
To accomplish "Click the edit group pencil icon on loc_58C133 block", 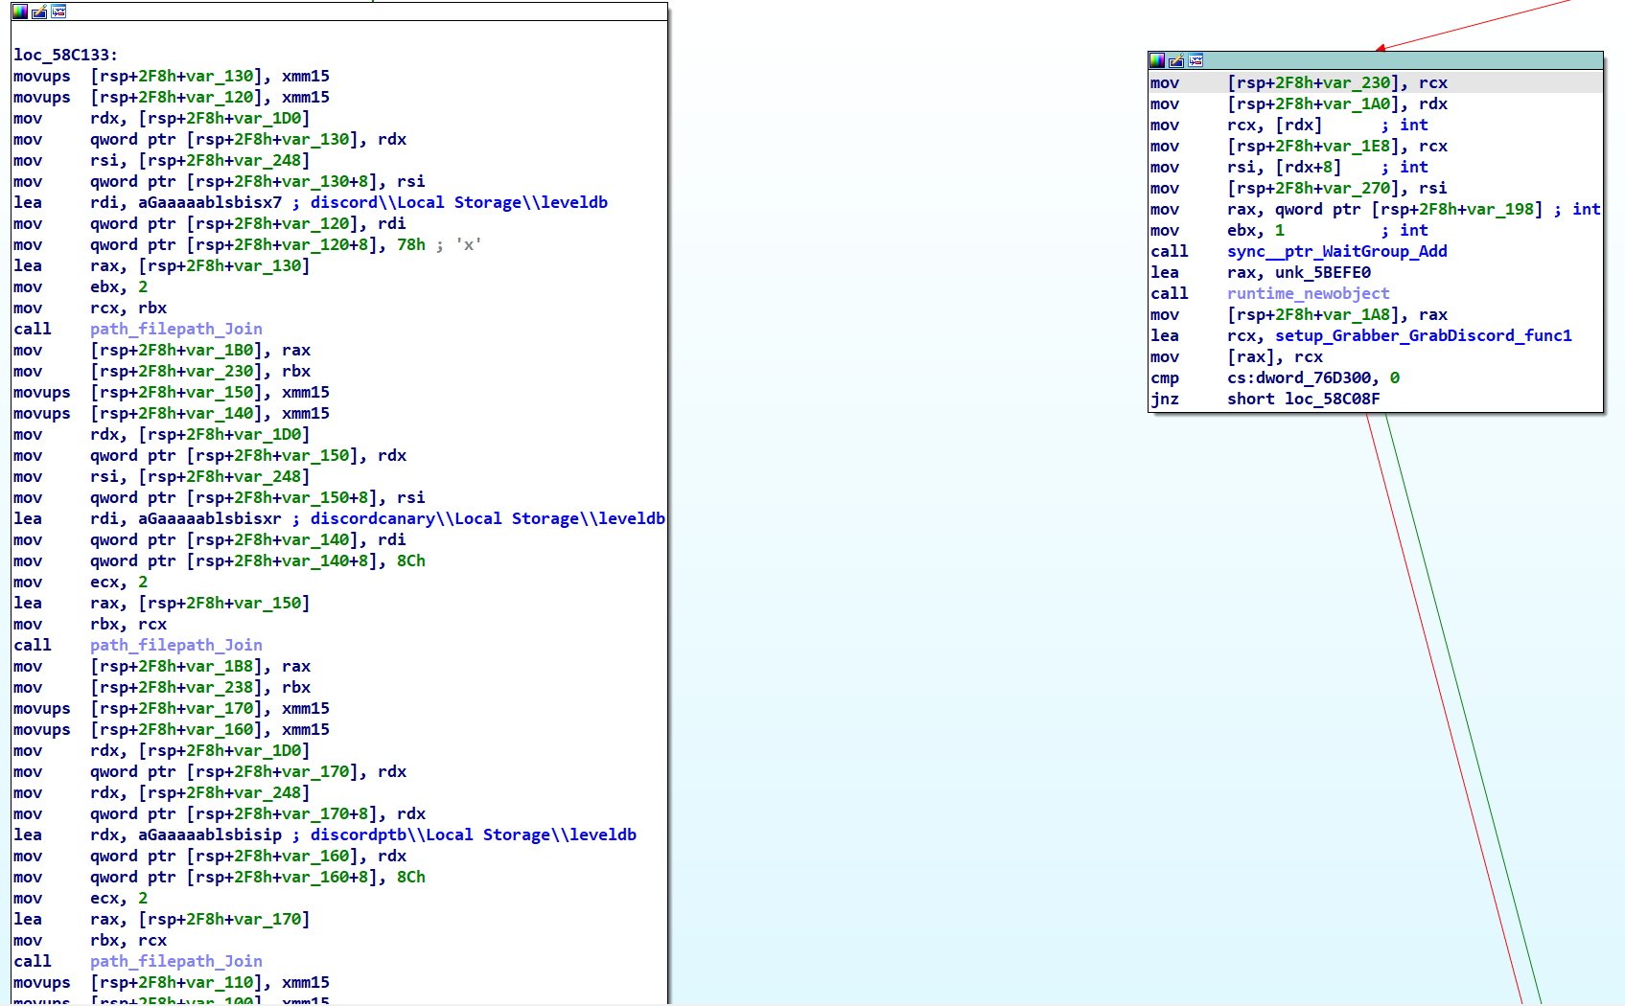I will click(39, 11).
